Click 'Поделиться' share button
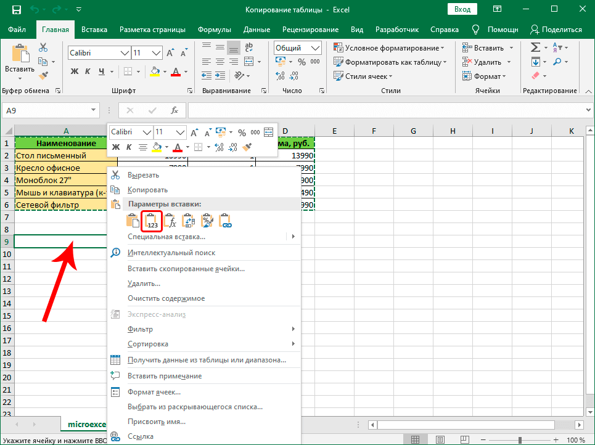The image size is (595, 445). (x=556, y=30)
